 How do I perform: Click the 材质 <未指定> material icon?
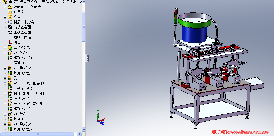[x=10, y=22]
